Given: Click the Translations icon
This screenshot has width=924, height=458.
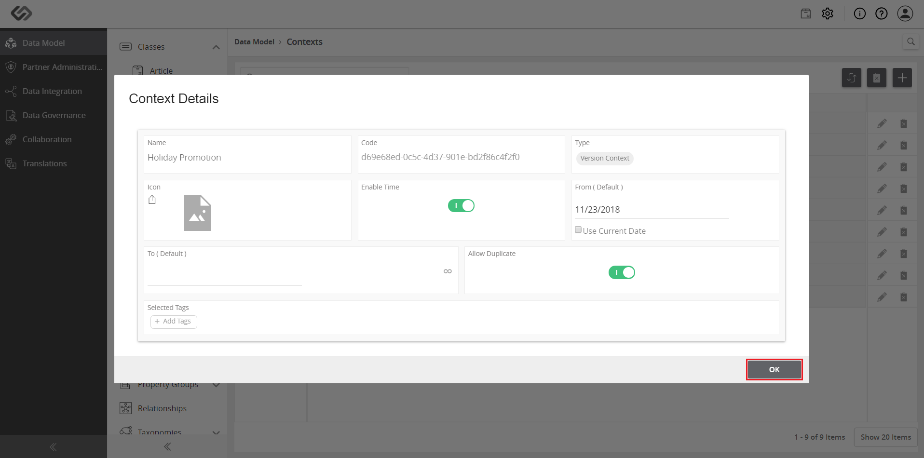Looking at the screenshot, I should click(x=11, y=163).
